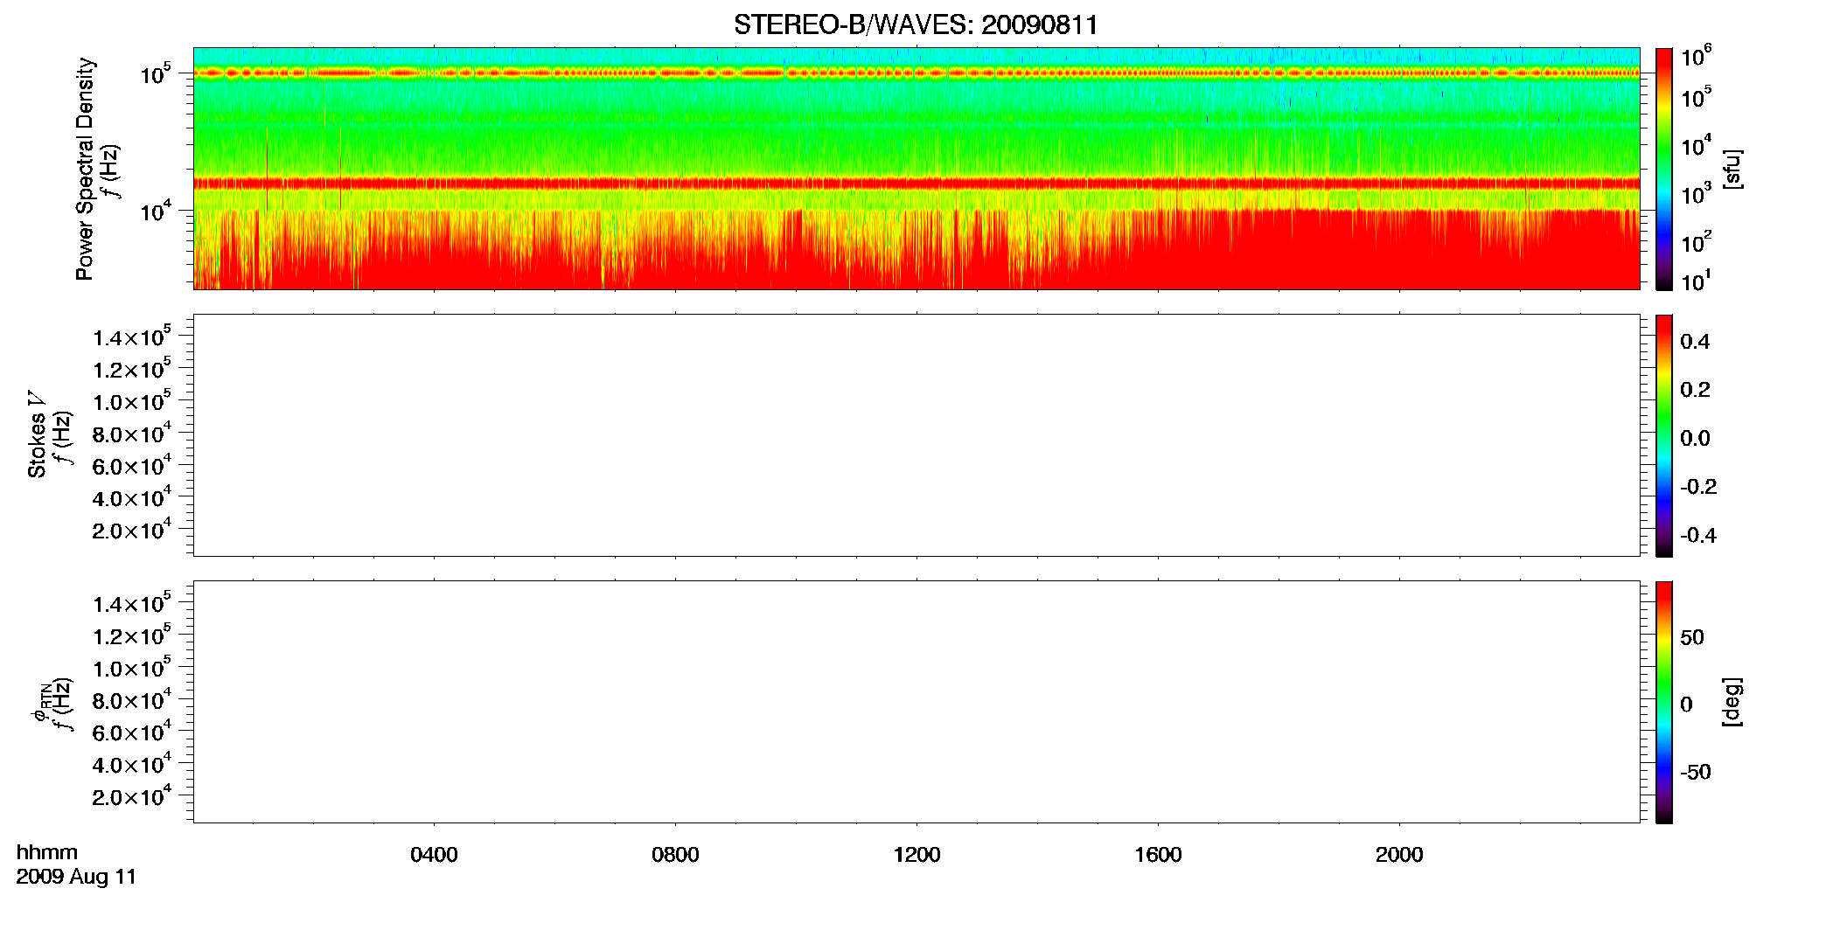The width and height of the screenshot is (1833, 944).
Task: Select the 0800 time axis label
Action: 675,855
